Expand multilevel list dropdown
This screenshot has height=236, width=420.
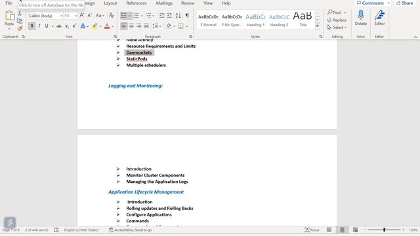point(154,16)
